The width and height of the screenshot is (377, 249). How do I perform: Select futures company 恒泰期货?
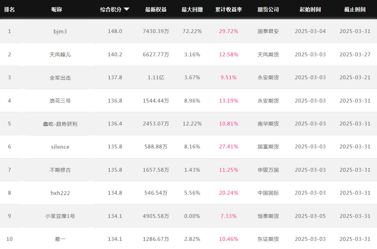(268, 216)
